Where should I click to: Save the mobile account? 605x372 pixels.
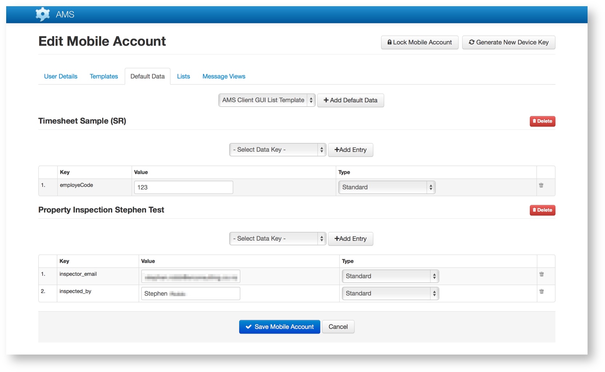click(279, 327)
